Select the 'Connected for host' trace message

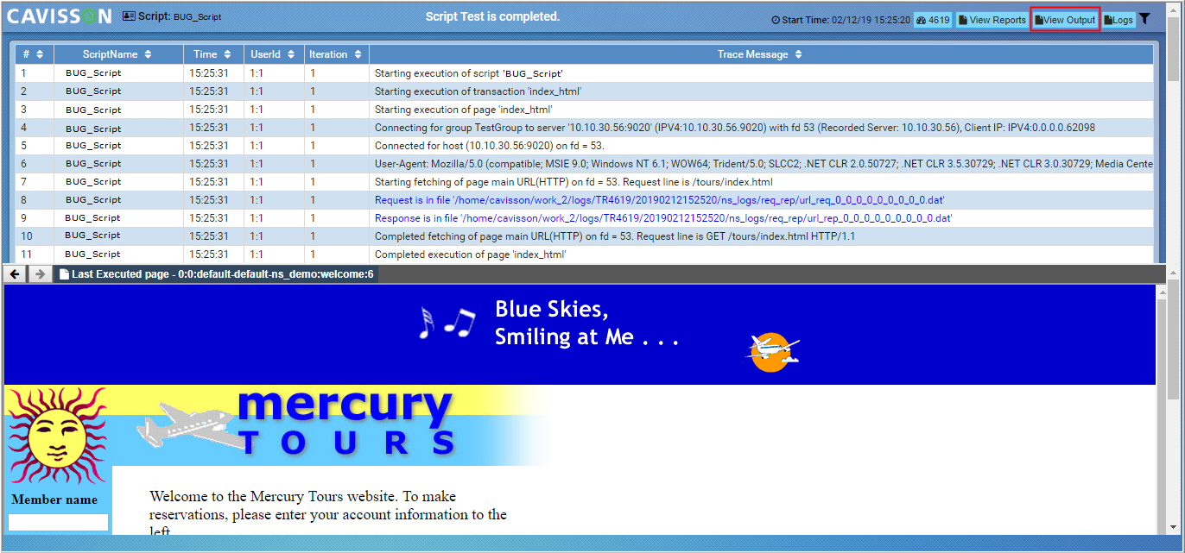pos(490,146)
